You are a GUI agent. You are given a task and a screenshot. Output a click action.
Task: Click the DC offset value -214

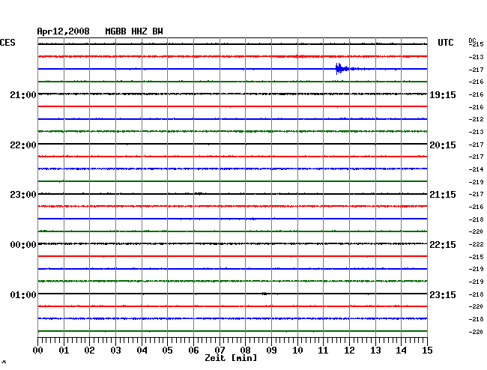coord(476,169)
